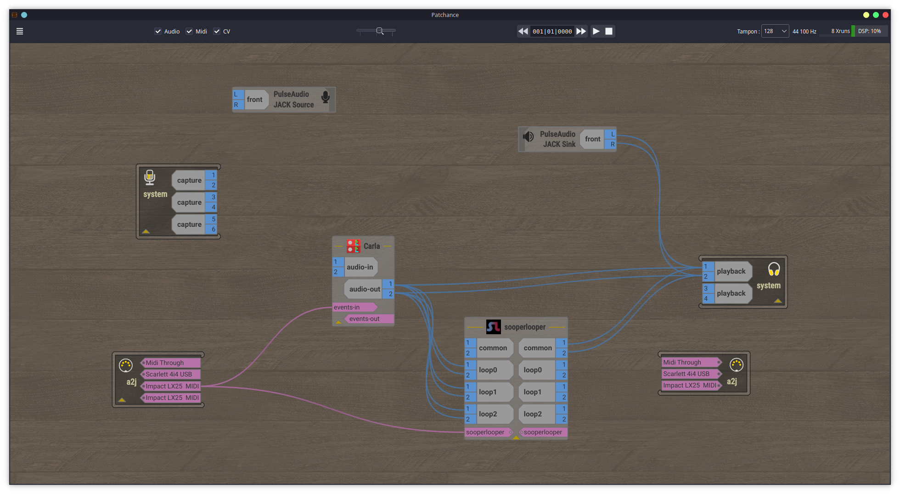
Task: Toggle the Midi ports checkbox
Action: coord(189,31)
